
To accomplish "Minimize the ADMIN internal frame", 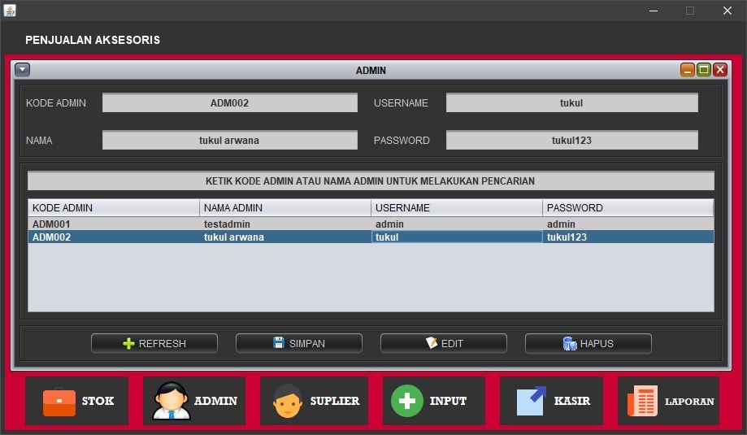I will tap(688, 70).
